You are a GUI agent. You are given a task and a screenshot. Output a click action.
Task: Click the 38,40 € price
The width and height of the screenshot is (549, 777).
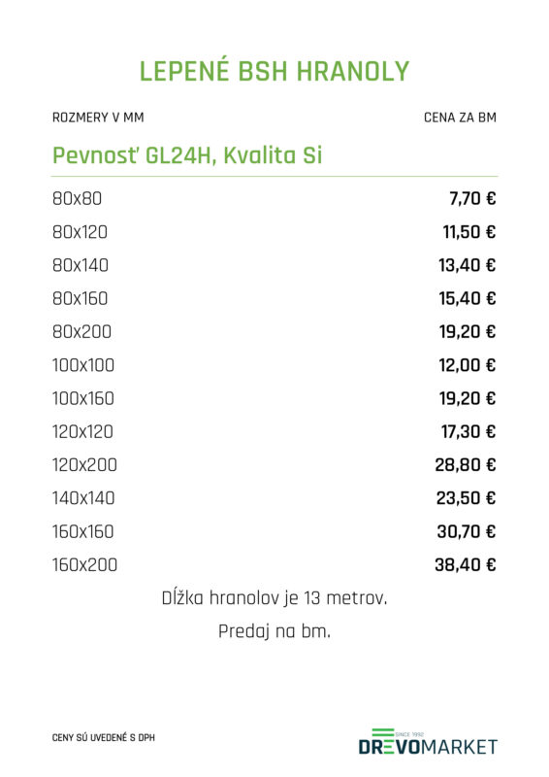(x=466, y=565)
